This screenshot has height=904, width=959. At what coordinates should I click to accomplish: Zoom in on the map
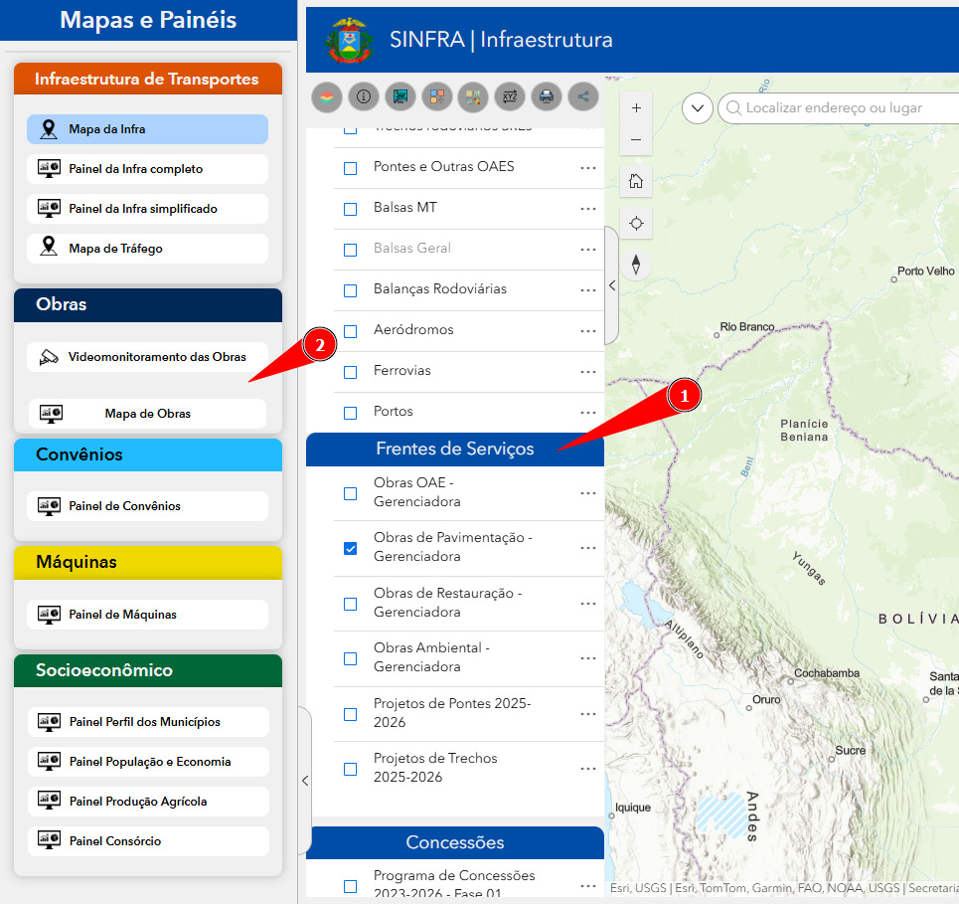coord(636,108)
